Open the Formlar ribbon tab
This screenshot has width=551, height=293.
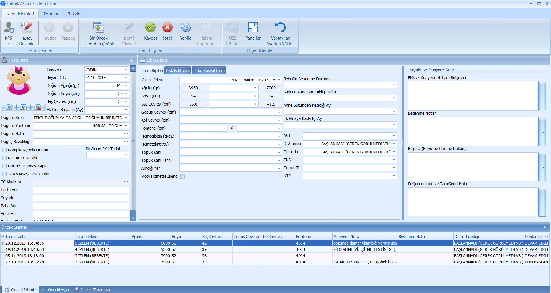(51, 14)
